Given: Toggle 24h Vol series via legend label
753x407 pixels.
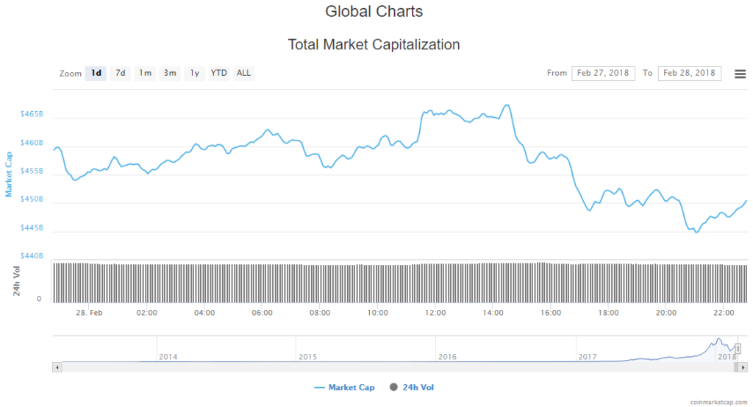Looking at the screenshot, I should click(423, 387).
